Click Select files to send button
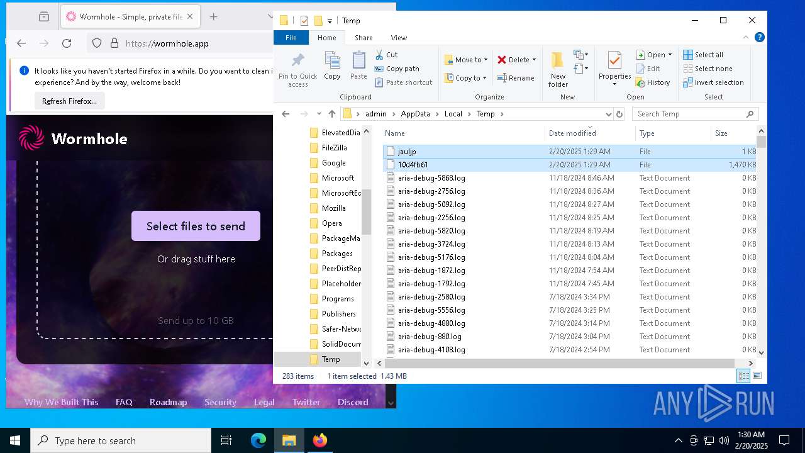The height and width of the screenshot is (453, 805). click(x=196, y=226)
